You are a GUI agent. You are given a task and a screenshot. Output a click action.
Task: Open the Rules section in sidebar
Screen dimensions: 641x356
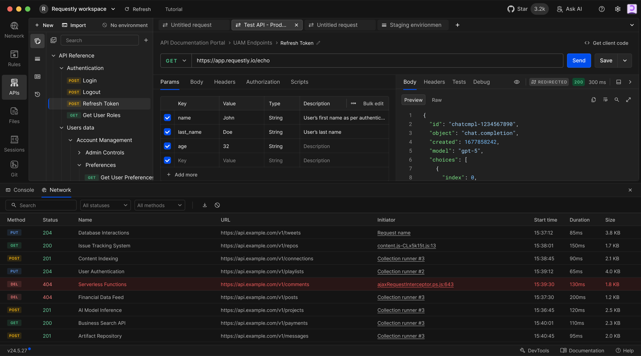(14, 58)
